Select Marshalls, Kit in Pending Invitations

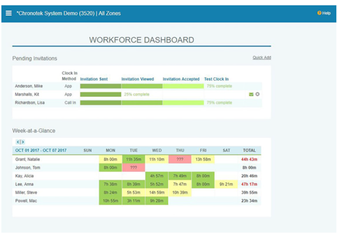point(27,94)
